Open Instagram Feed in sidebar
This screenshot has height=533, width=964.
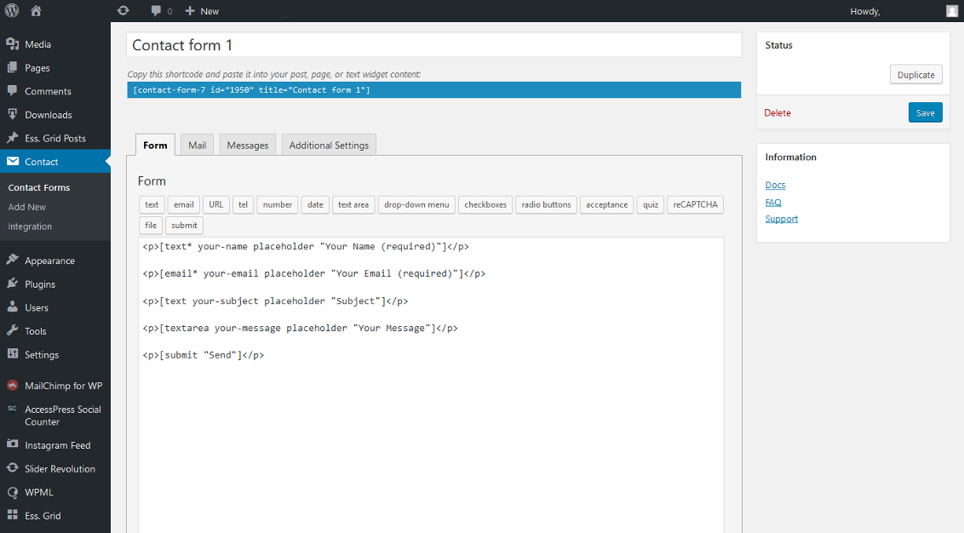pyautogui.click(x=57, y=445)
